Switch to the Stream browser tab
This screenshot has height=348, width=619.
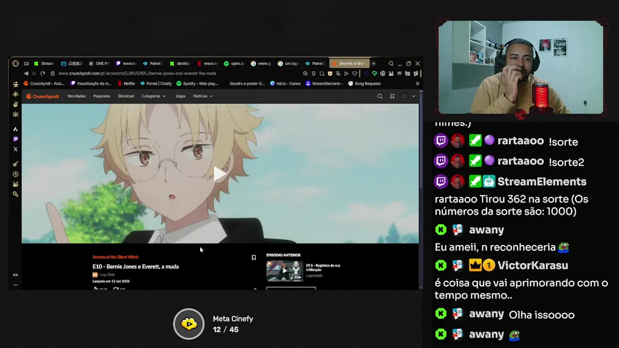point(44,63)
